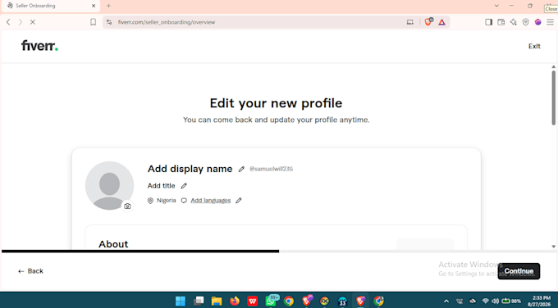Show hidden system tray icons
The height and width of the screenshot is (308, 558).
(446, 301)
